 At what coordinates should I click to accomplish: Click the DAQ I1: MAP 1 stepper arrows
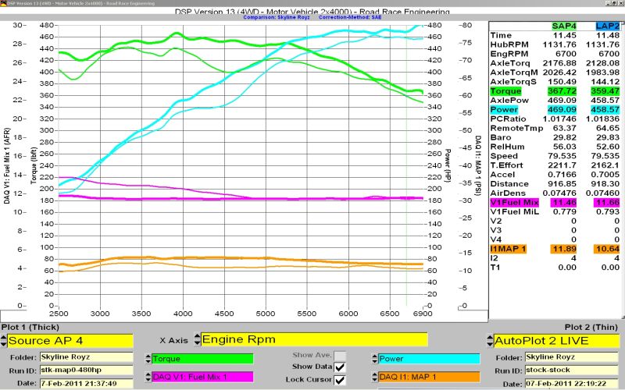(375, 377)
